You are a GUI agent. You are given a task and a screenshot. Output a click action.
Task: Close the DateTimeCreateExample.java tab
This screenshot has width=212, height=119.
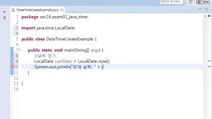62,10
